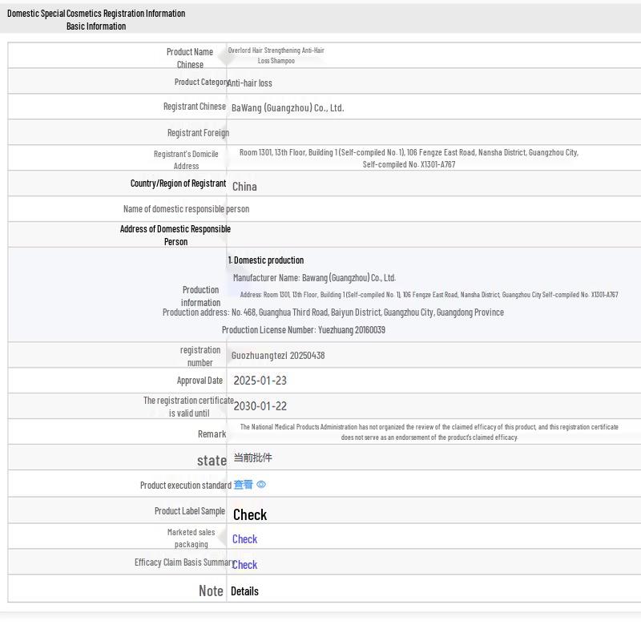The image size is (641, 641).
Task: Click the National Medical Products Administration remark text
Action: tap(429, 432)
